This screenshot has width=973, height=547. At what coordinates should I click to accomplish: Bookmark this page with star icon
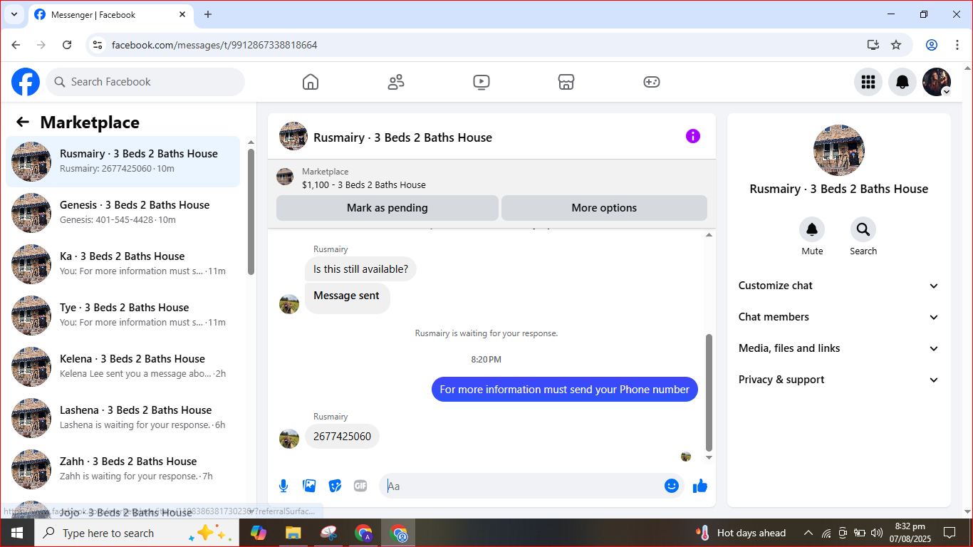pyautogui.click(x=896, y=45)
